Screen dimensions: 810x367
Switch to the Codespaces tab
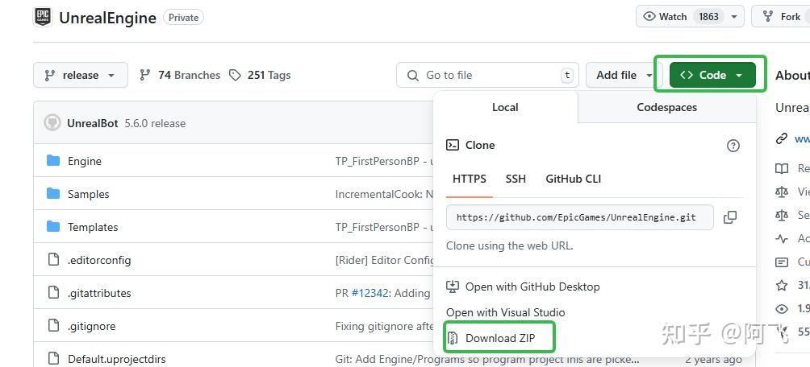[x=667, y=107]
